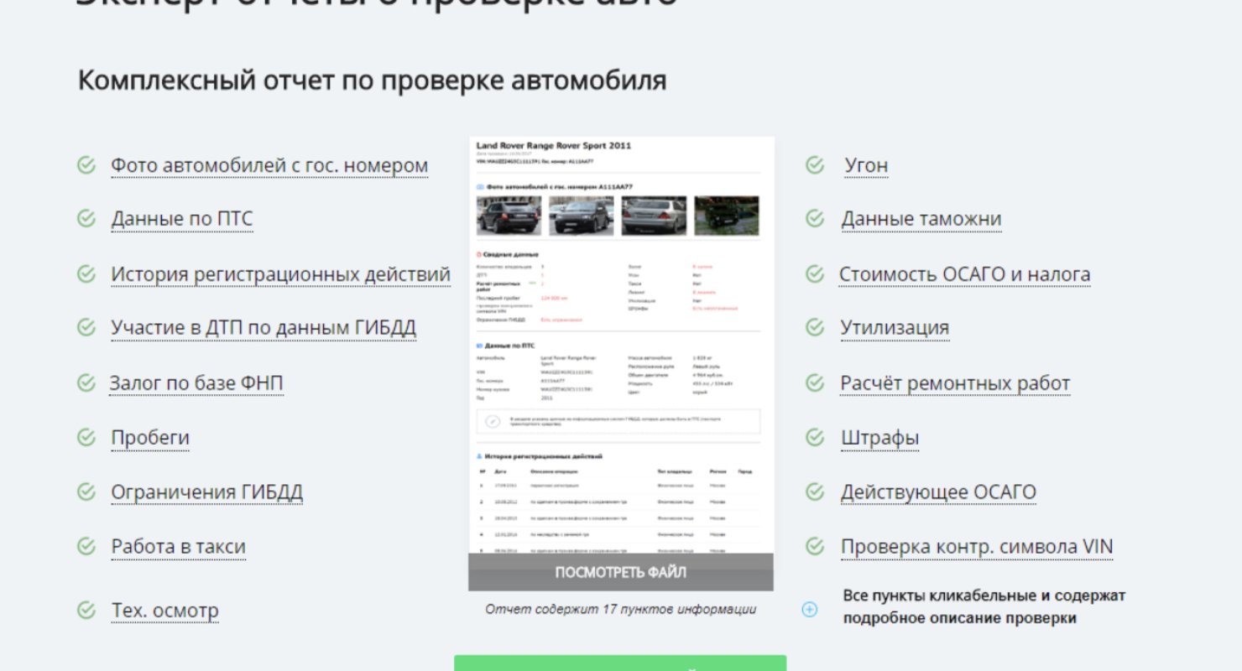Open 'Участие в ДТП по данным ГИБДД'
Viewport: 1242px width, 671px height.
pyautogui.click(x=264, y=328)
